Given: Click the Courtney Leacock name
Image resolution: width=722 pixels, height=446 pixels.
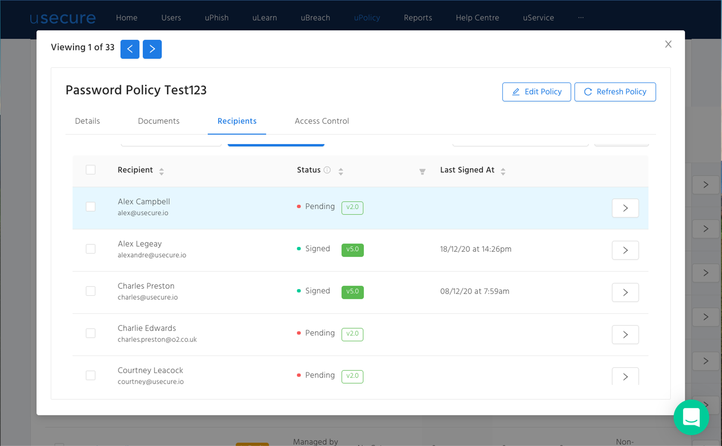Looking at the screenshot, I should tap(150, 370).
